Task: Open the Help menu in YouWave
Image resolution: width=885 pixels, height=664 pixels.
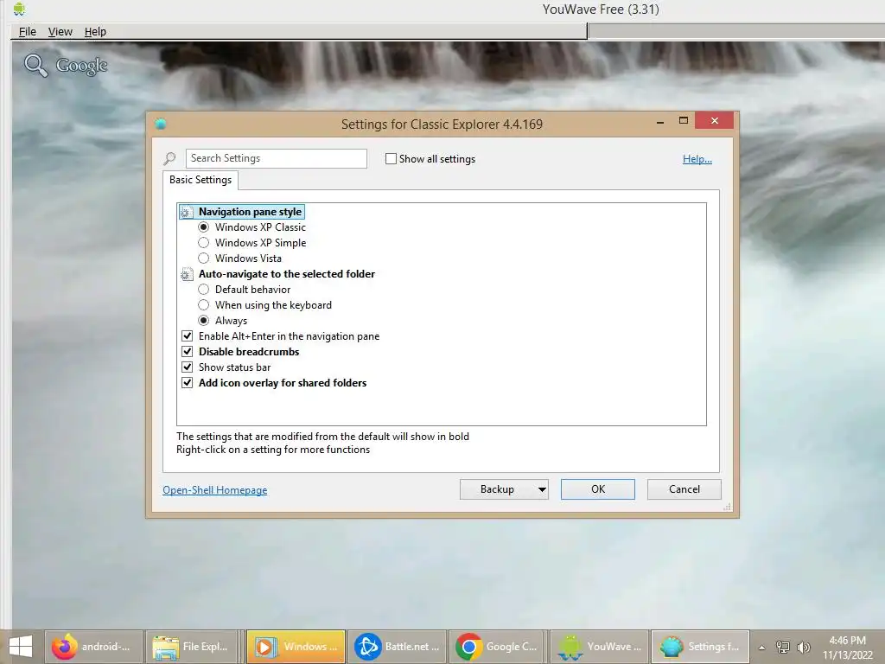Action: [95, 32]
